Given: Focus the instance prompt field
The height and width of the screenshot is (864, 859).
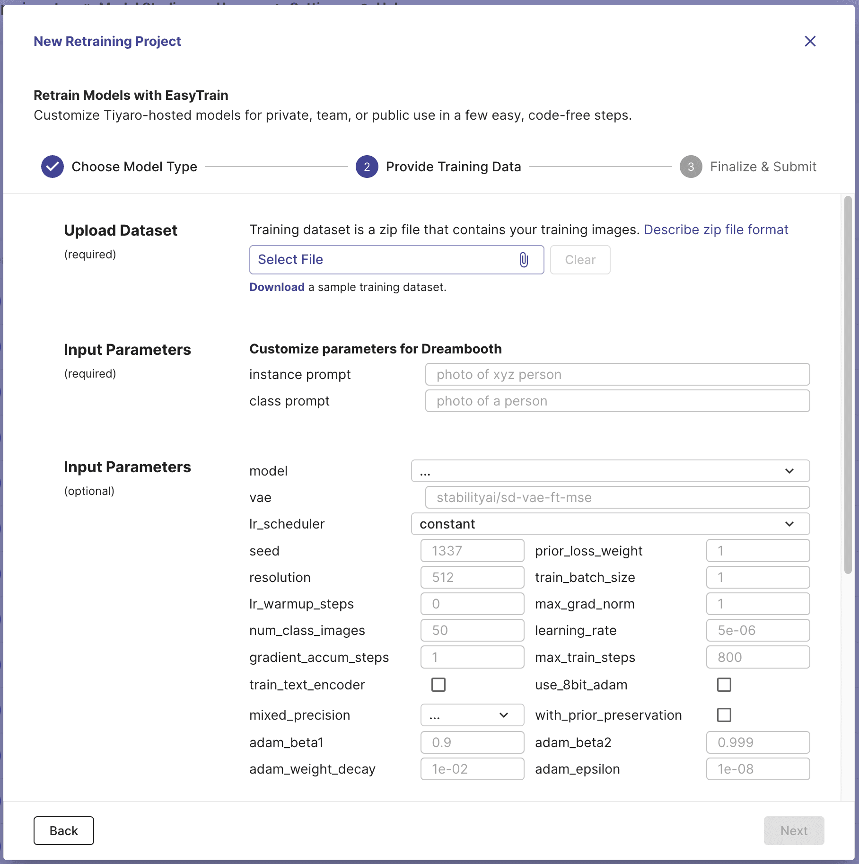Looking at the screenshot, I should (617, 374).
